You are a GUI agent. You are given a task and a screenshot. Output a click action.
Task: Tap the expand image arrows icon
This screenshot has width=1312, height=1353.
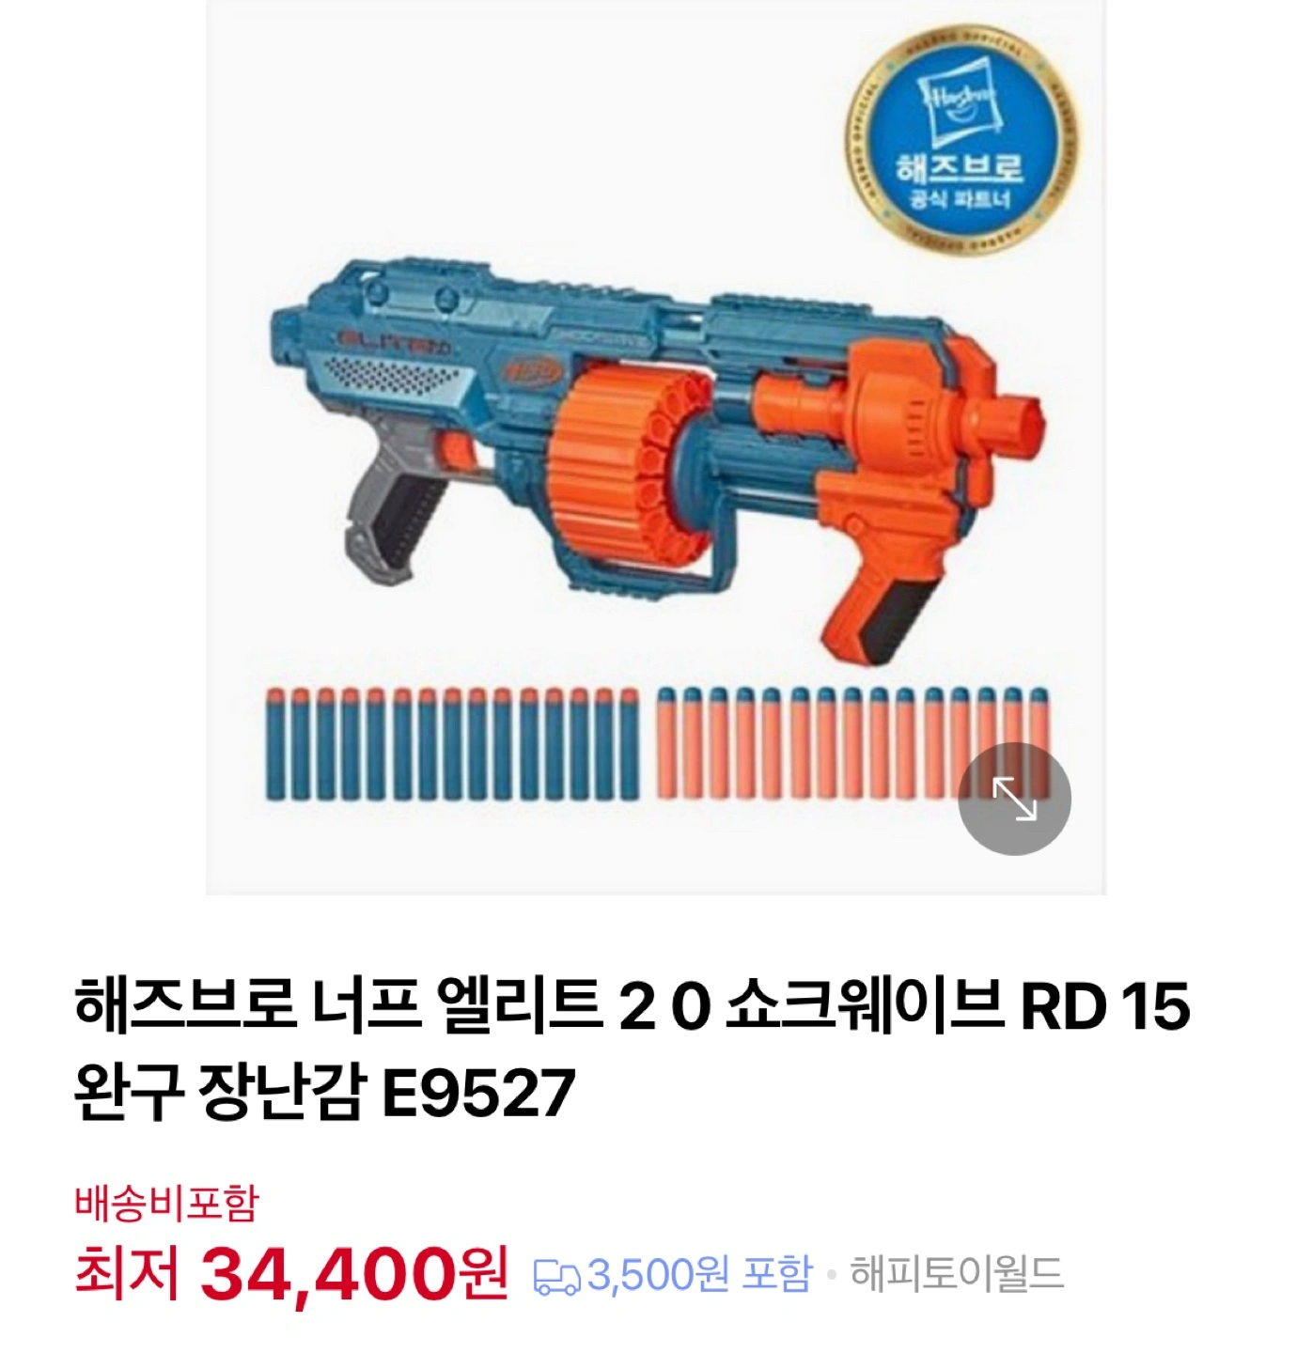(1015, 799)
